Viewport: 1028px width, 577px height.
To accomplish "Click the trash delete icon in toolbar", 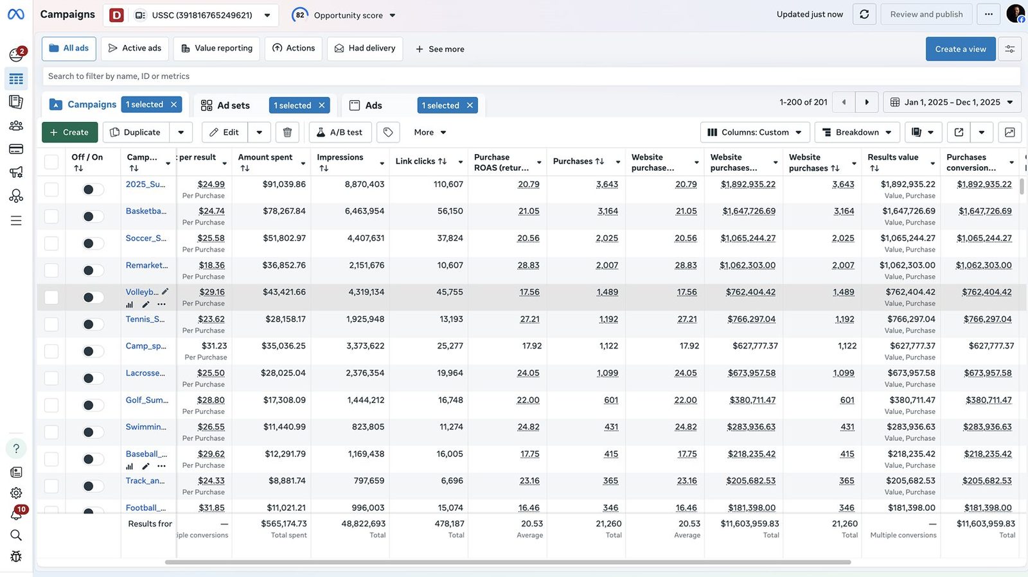I will 287,132.
